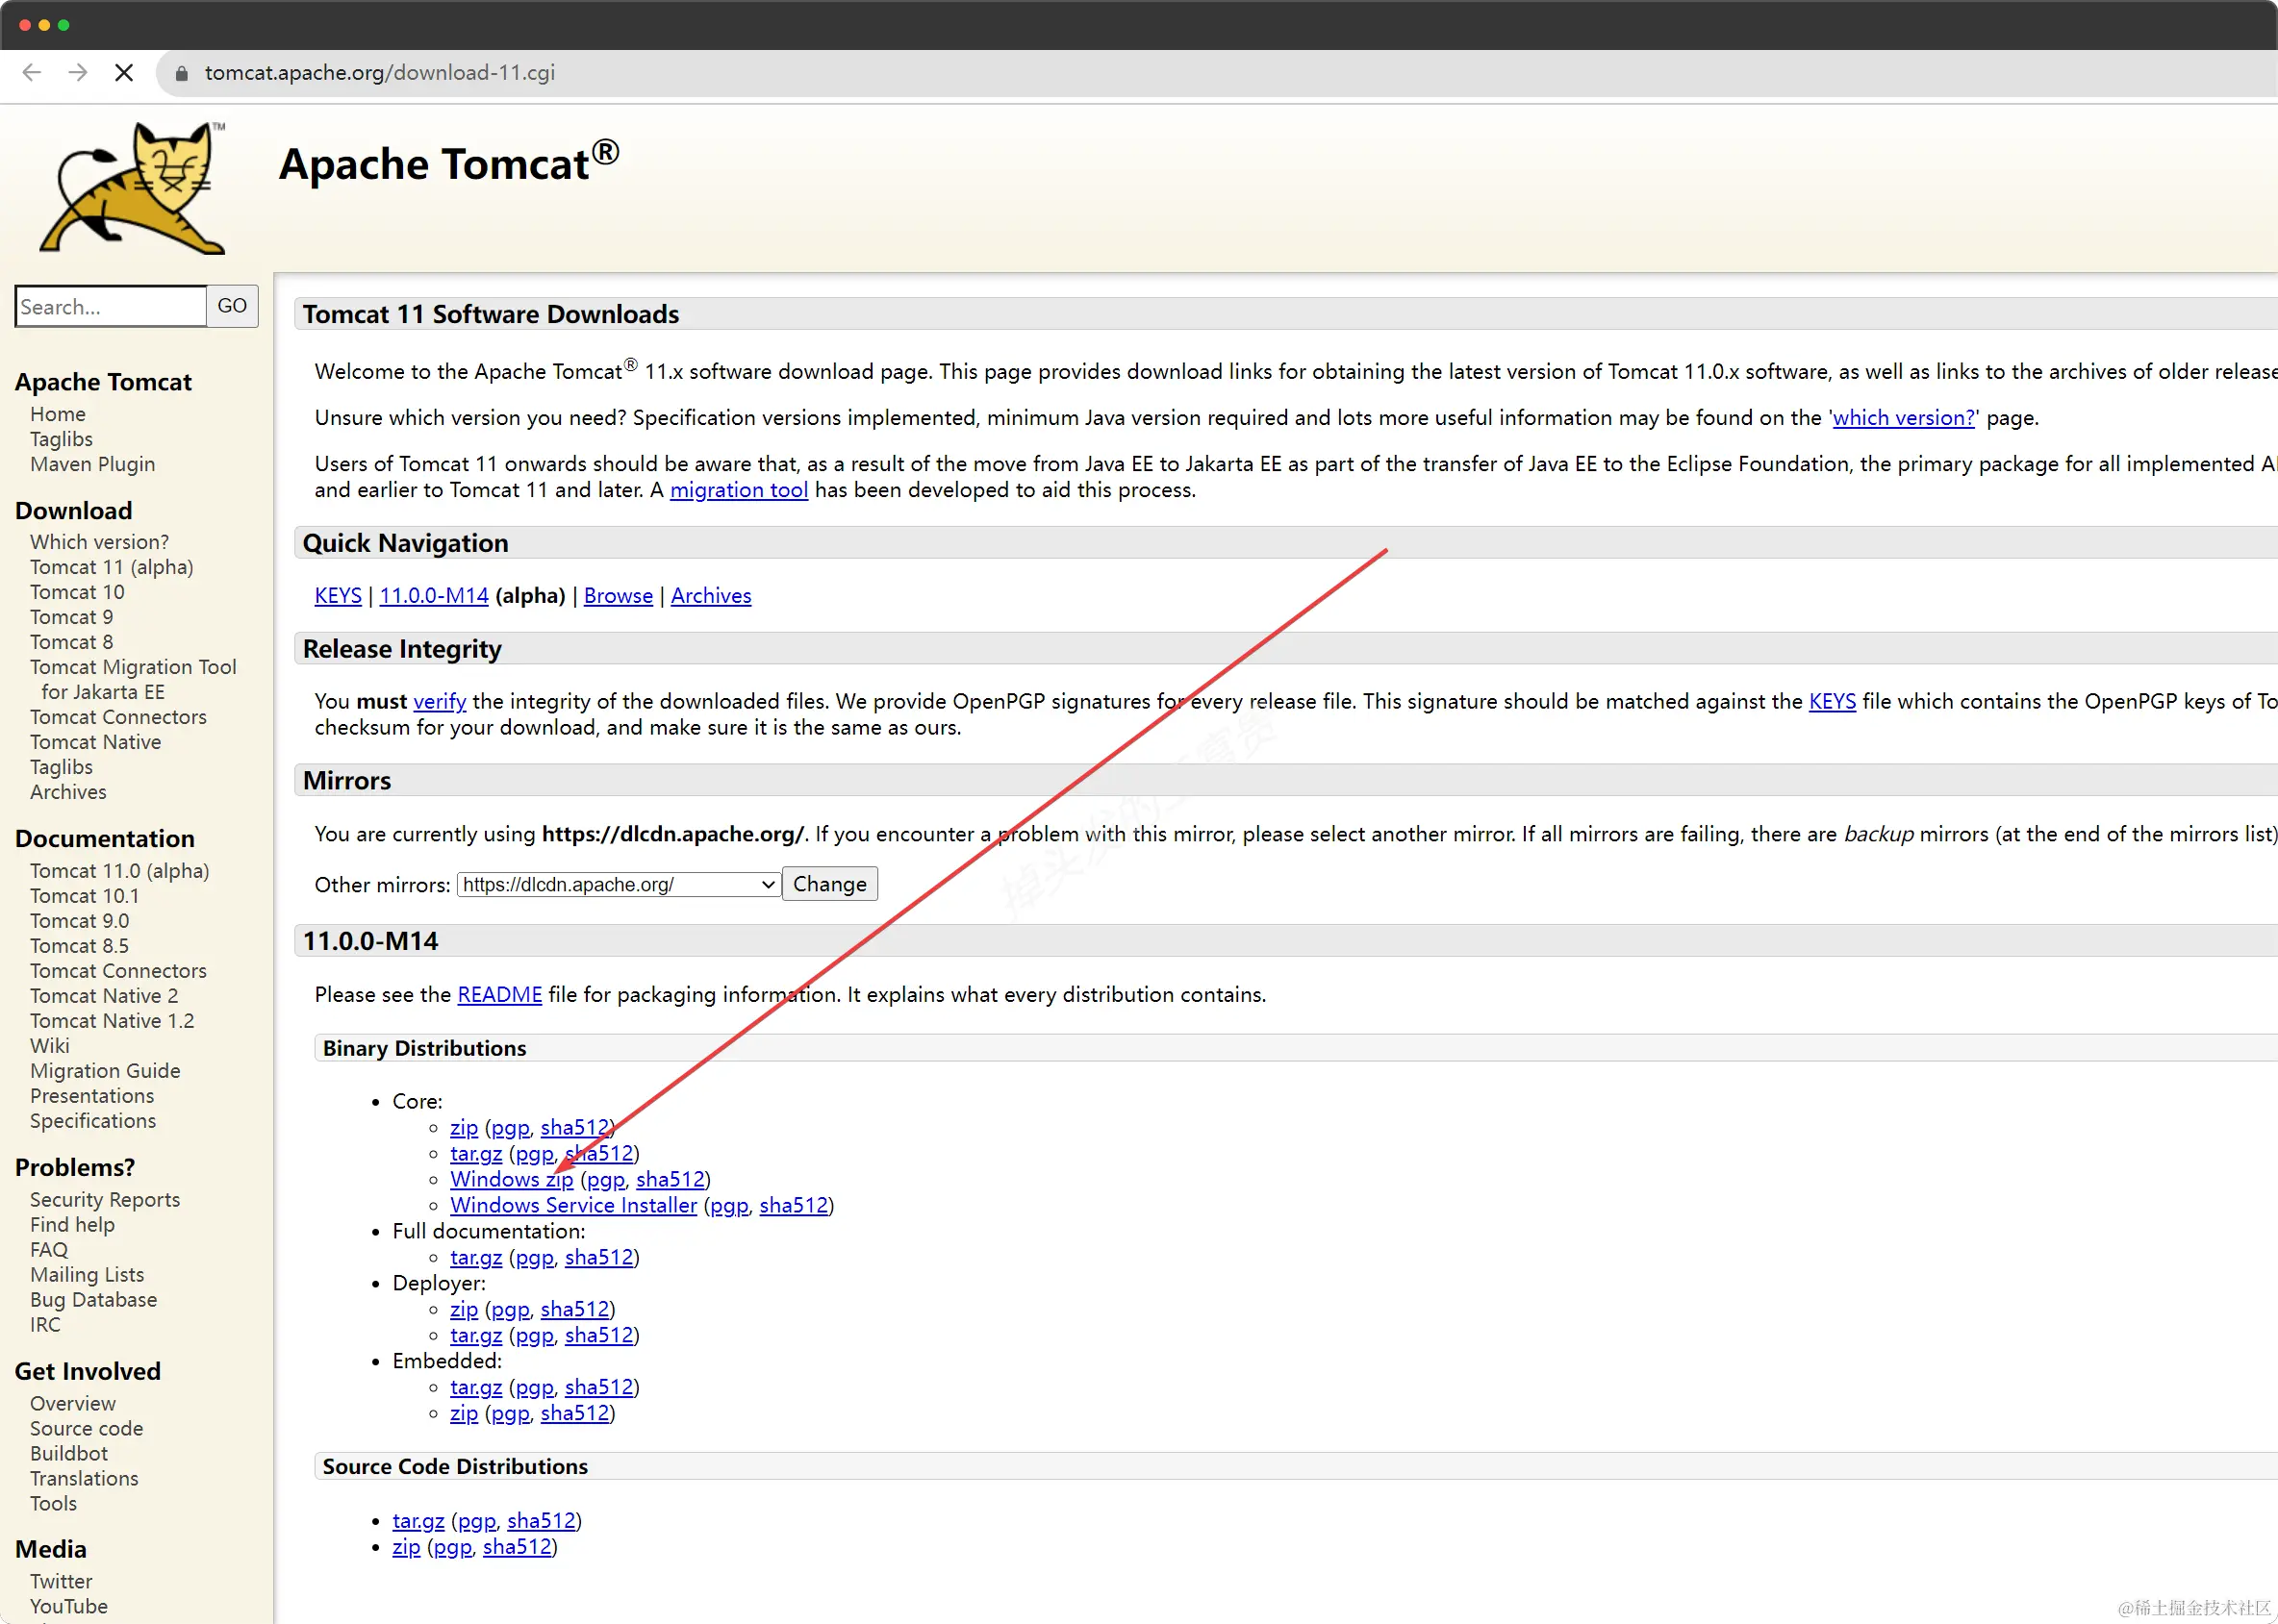Download Deployer zip
The image size is (2278, 1624).
[465, 1310]
